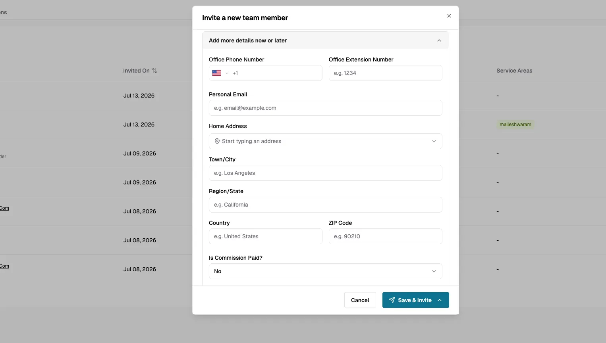Open the Home Address dropdown chevron
The width and height of the screenshot is (606, 343).
(434, 141)
